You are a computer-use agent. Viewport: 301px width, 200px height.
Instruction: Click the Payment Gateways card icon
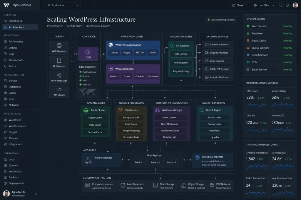click(207, 45)
